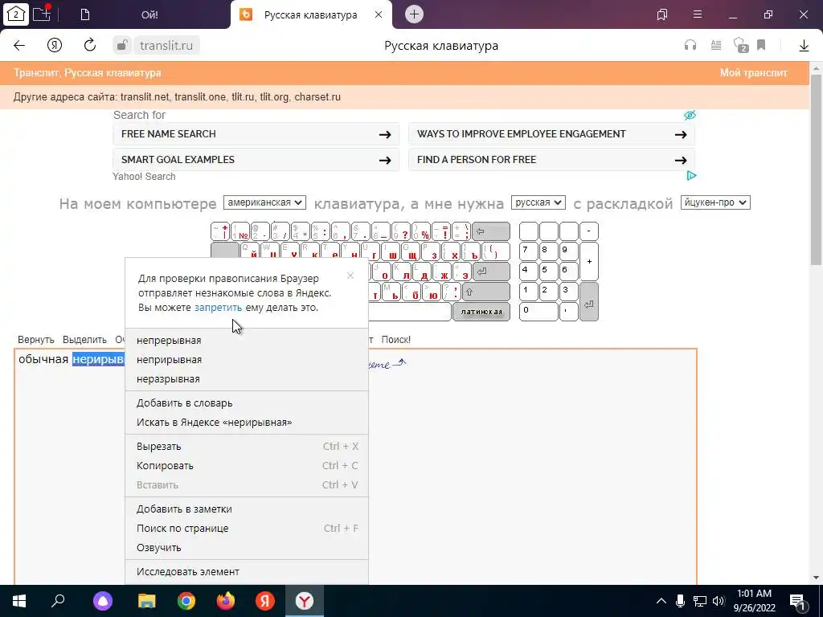This screenshot has height=617, width=823.
Task: Choose suggestion непрерывная
Action: pyautogui.click(x=247, y=341)
